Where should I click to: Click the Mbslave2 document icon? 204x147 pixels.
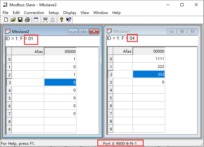(x=8, y=31)
